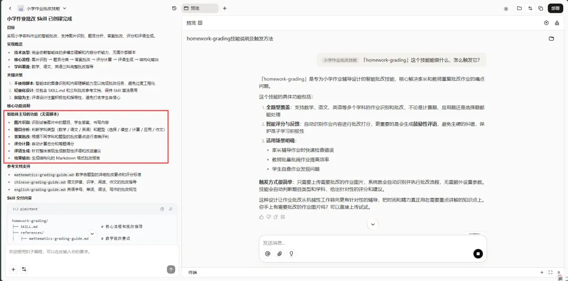
Task: Click the 部署 deploy button
Action: pos(555,8)
